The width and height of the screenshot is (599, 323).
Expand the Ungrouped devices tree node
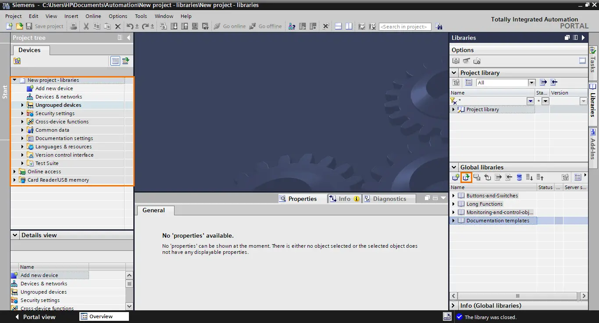tap(22, 105)
